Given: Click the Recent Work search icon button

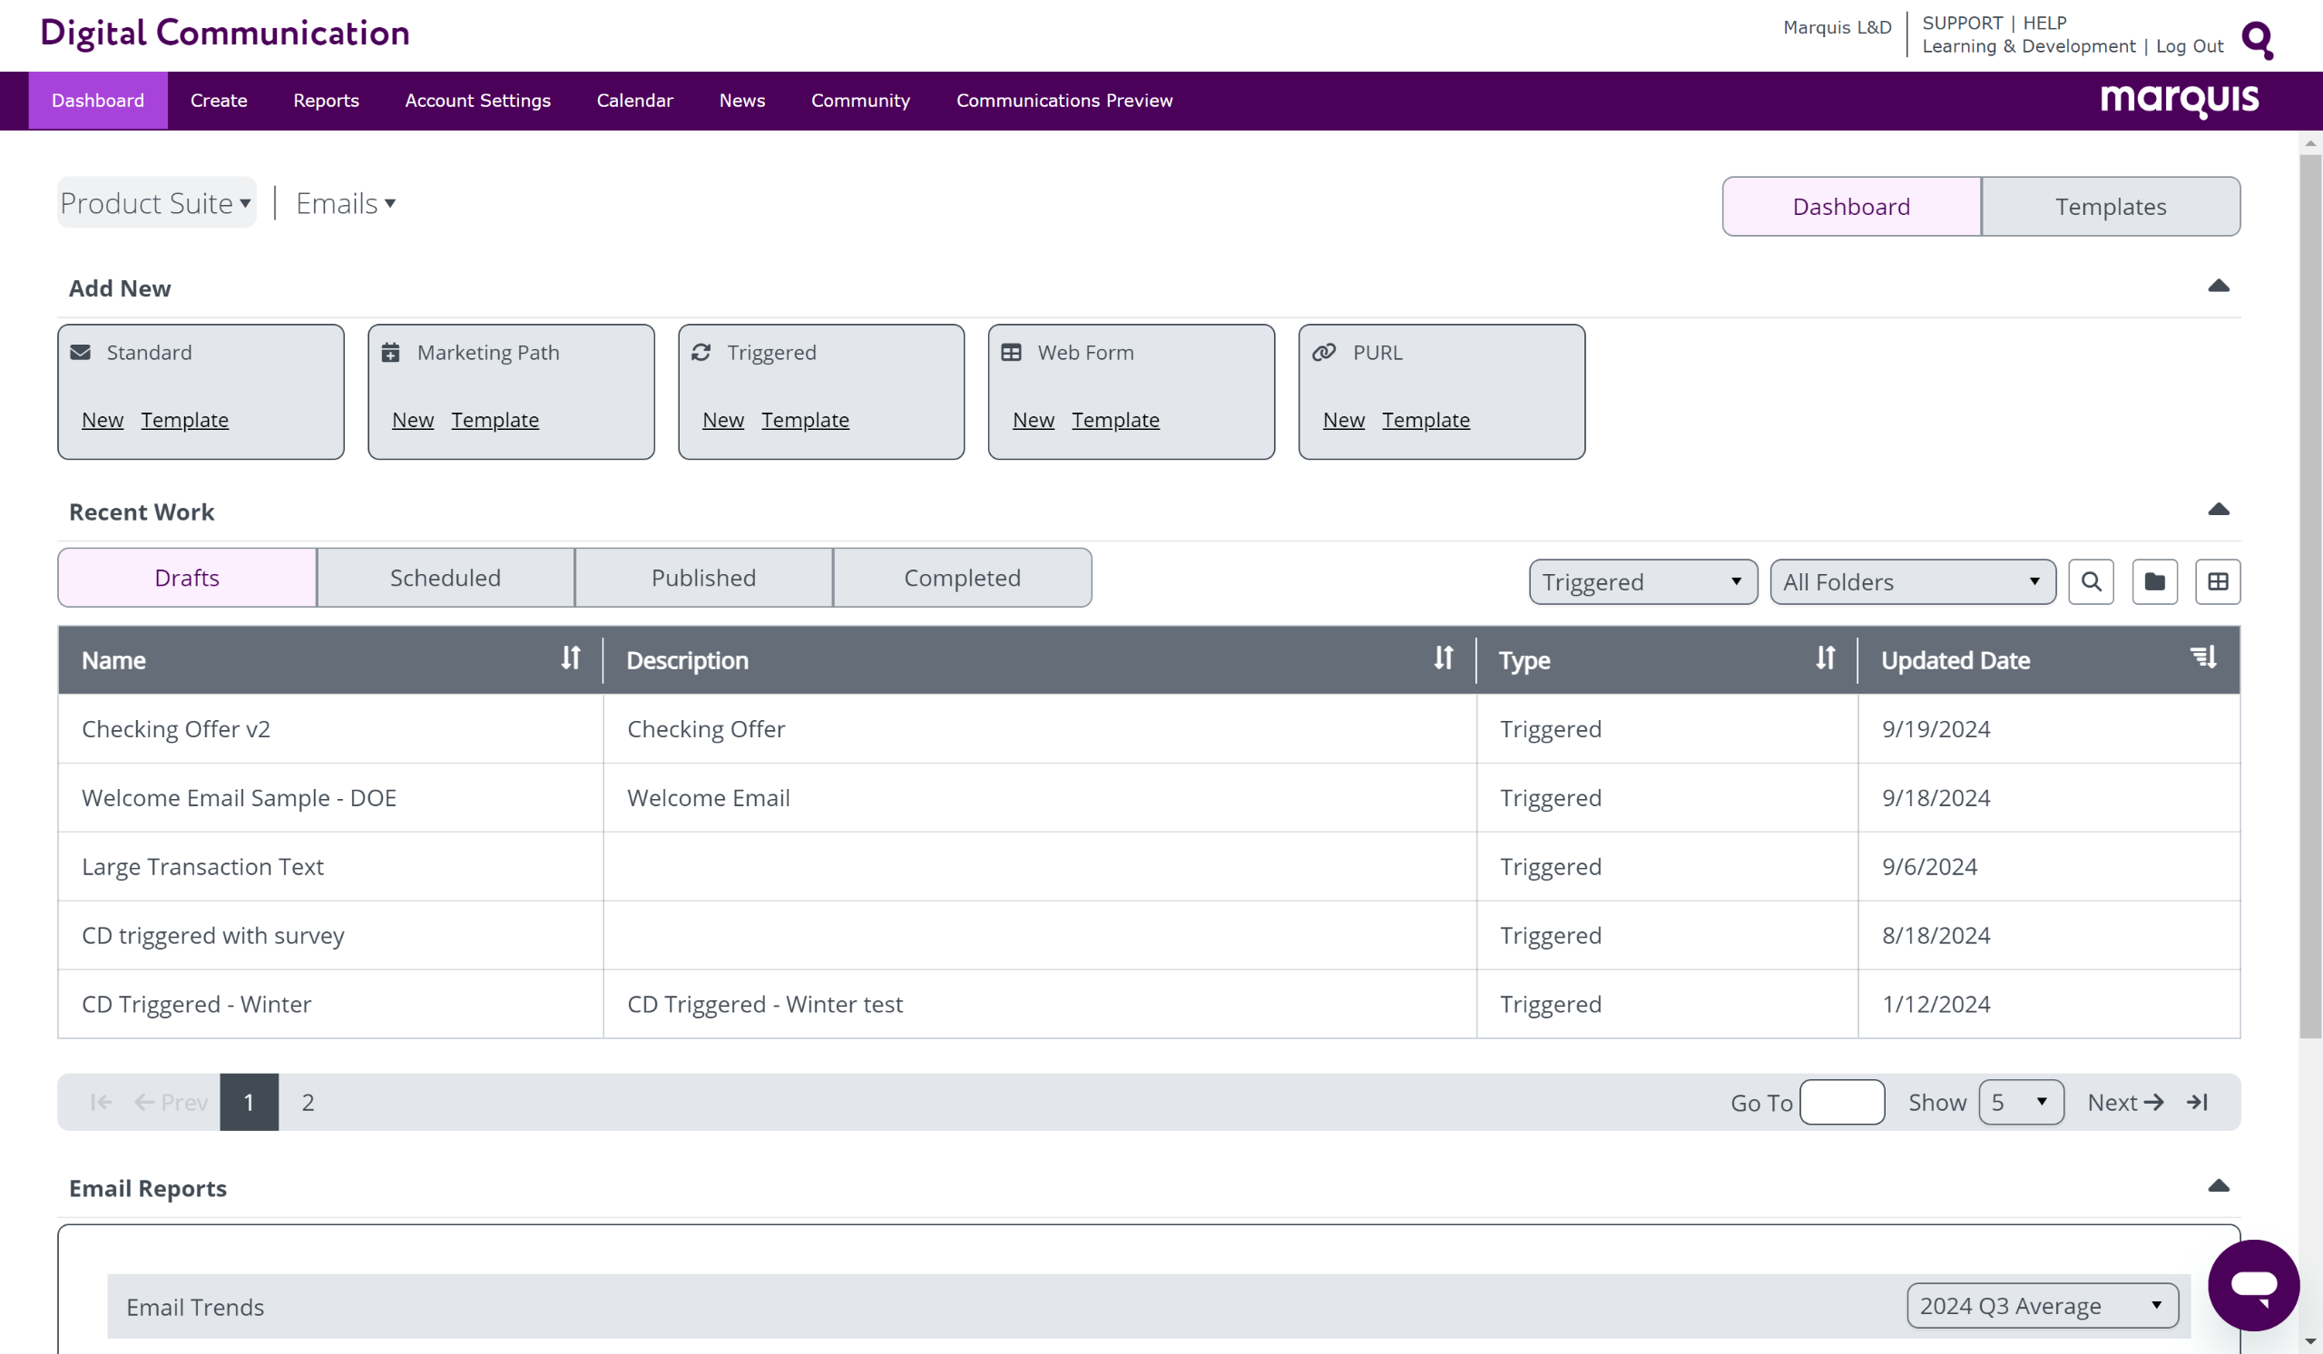Looking at the screenshot, I should [x=2091, y=581].
